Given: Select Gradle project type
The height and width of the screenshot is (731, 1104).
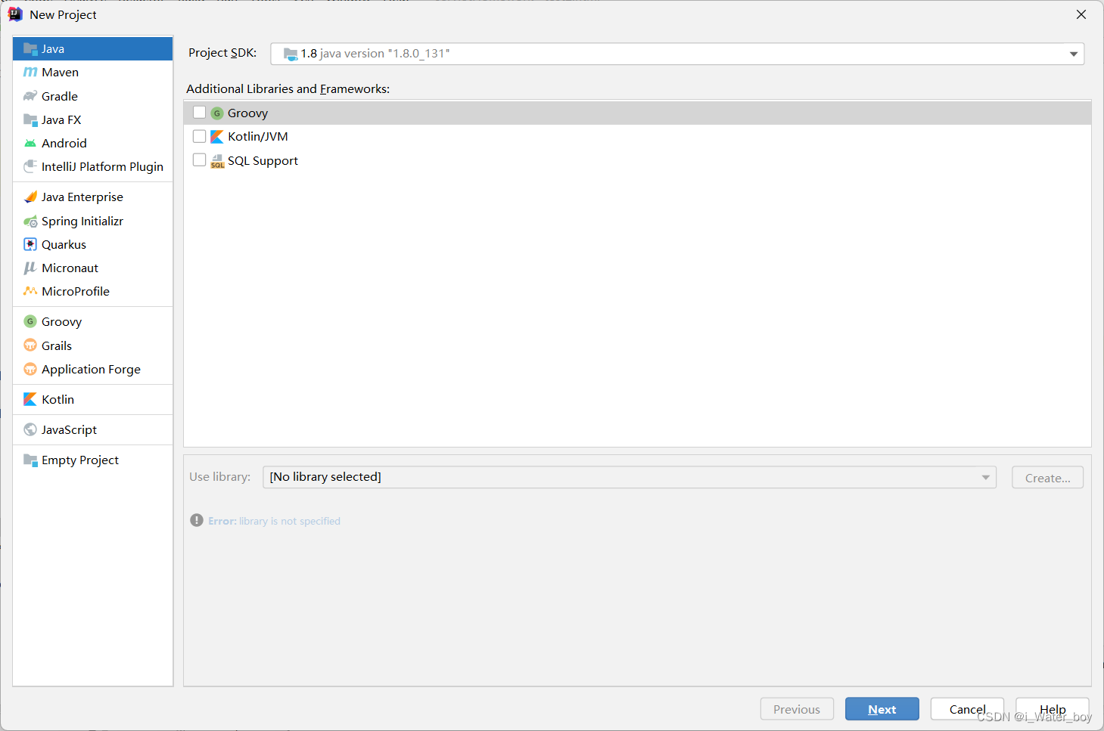Looking at the screenshot, I should (93, 96).
